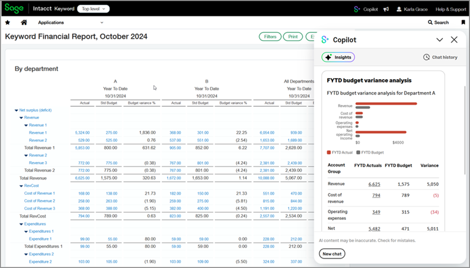The height and width of the screenshot is (268, 470).
Task: Collapse the Net surplus (deficit) row
Action: 16,110
